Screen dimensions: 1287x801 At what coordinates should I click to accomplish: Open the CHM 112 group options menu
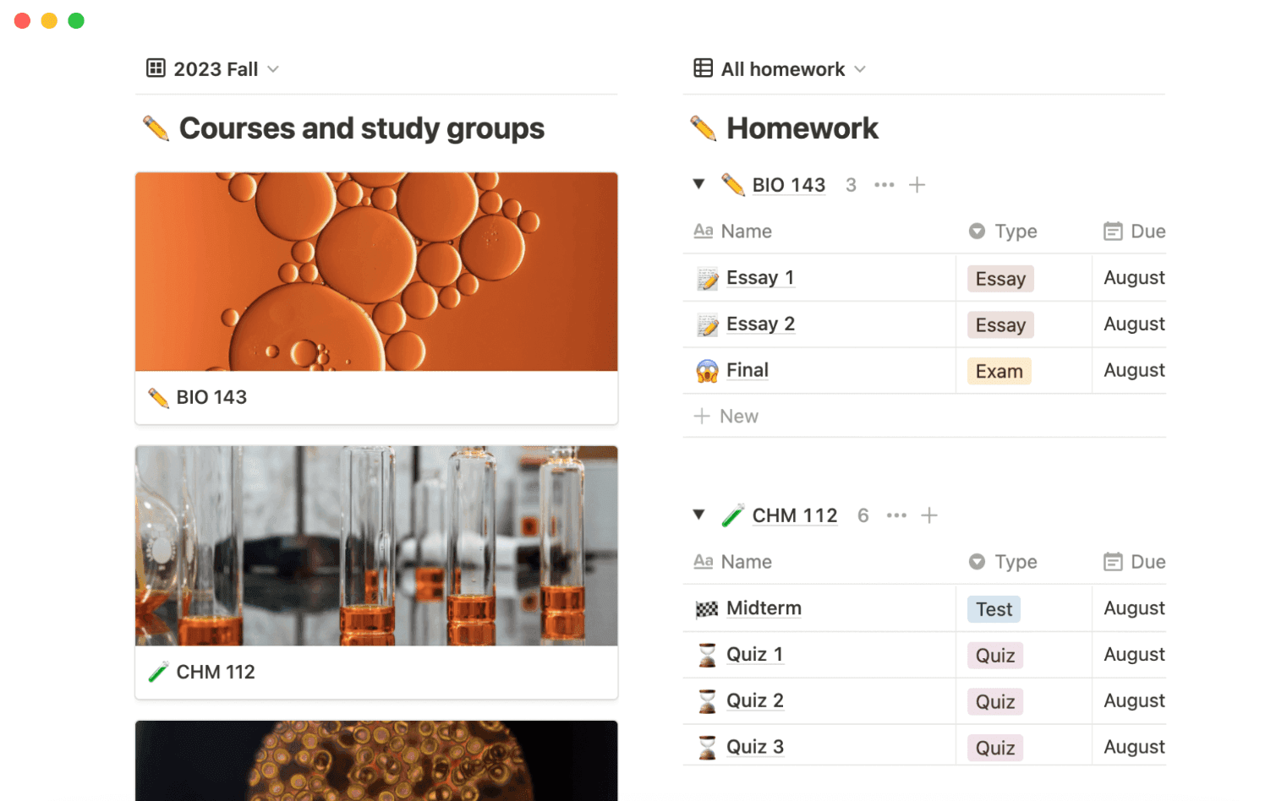pos(896,515)
